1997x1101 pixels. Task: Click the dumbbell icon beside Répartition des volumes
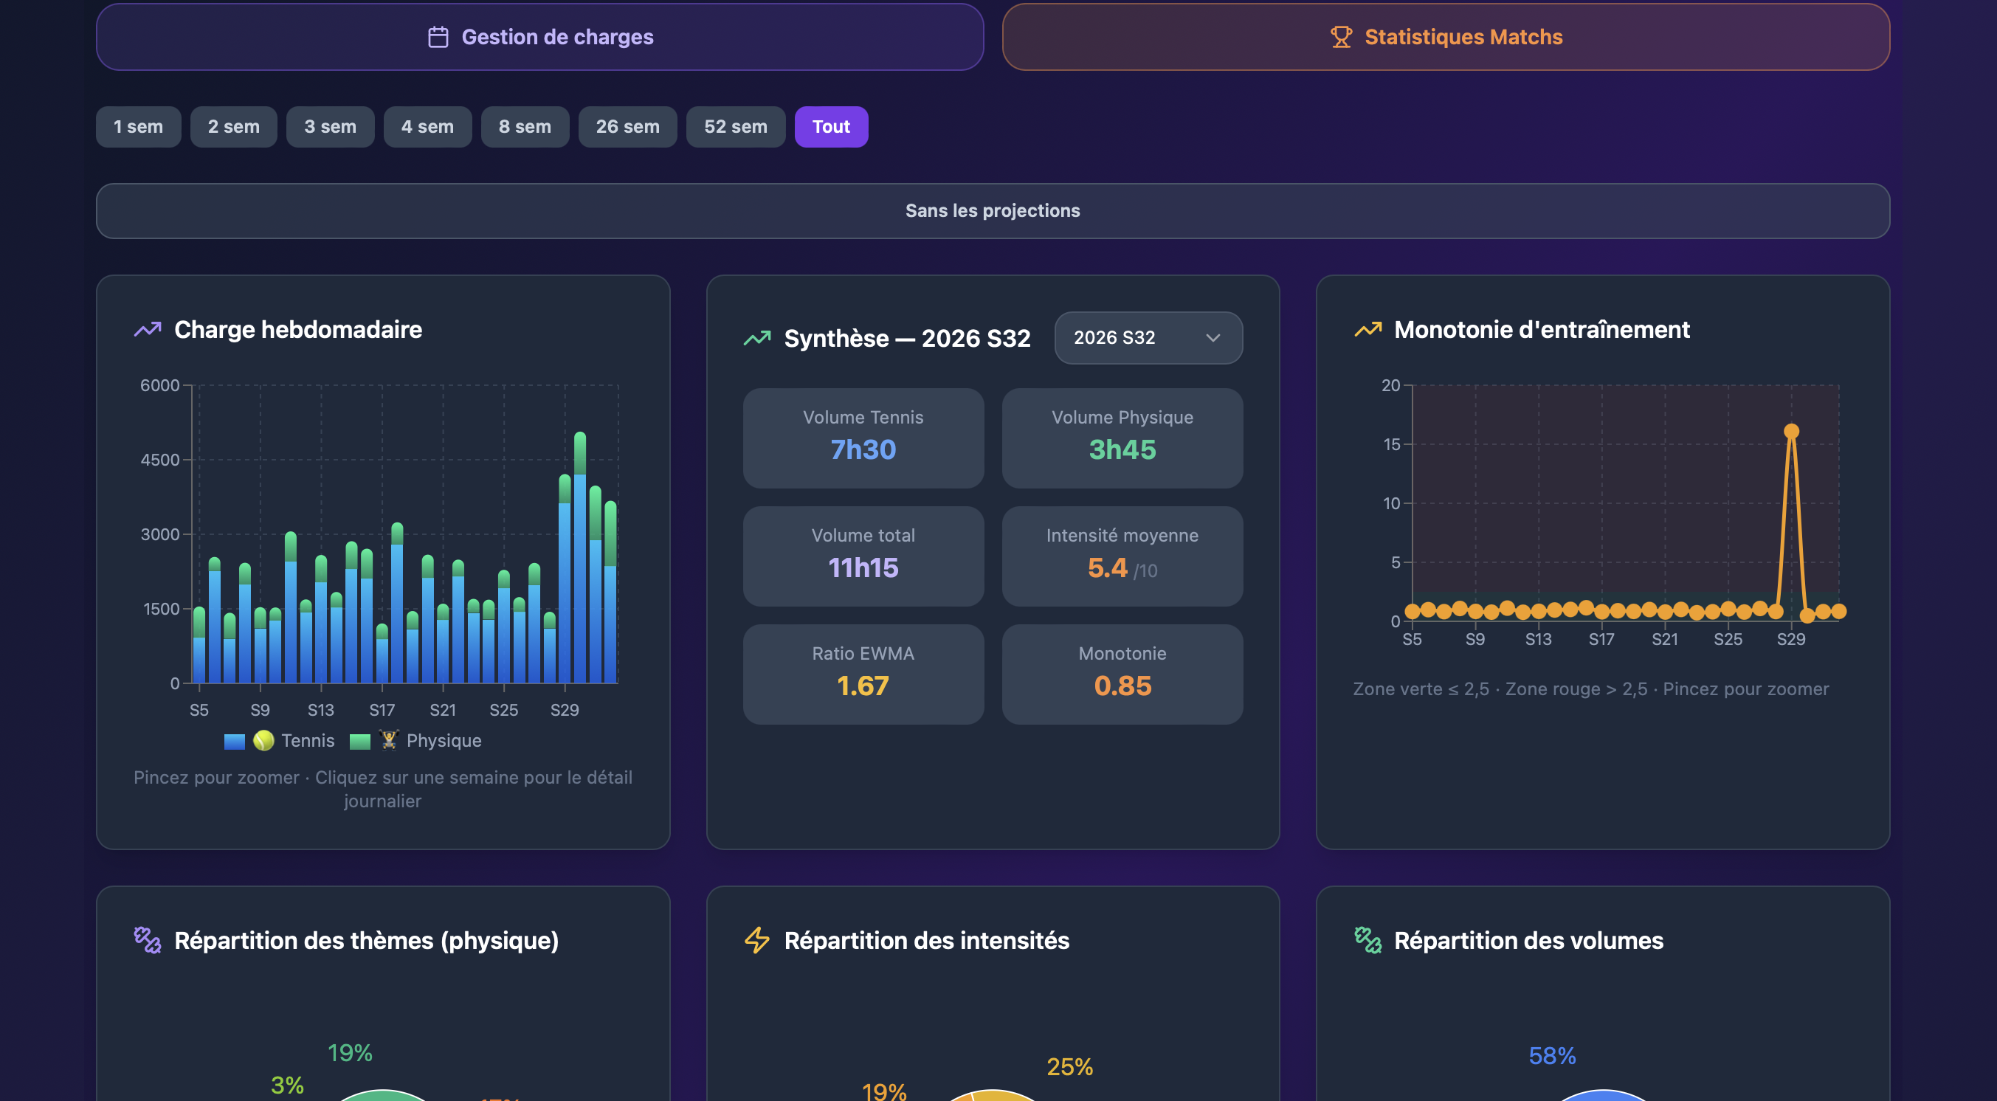click(x=1368, y=939)
